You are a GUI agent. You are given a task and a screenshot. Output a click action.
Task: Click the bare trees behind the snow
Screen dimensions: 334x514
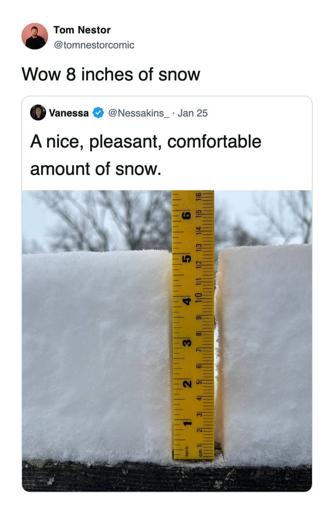tap(104, 221)
